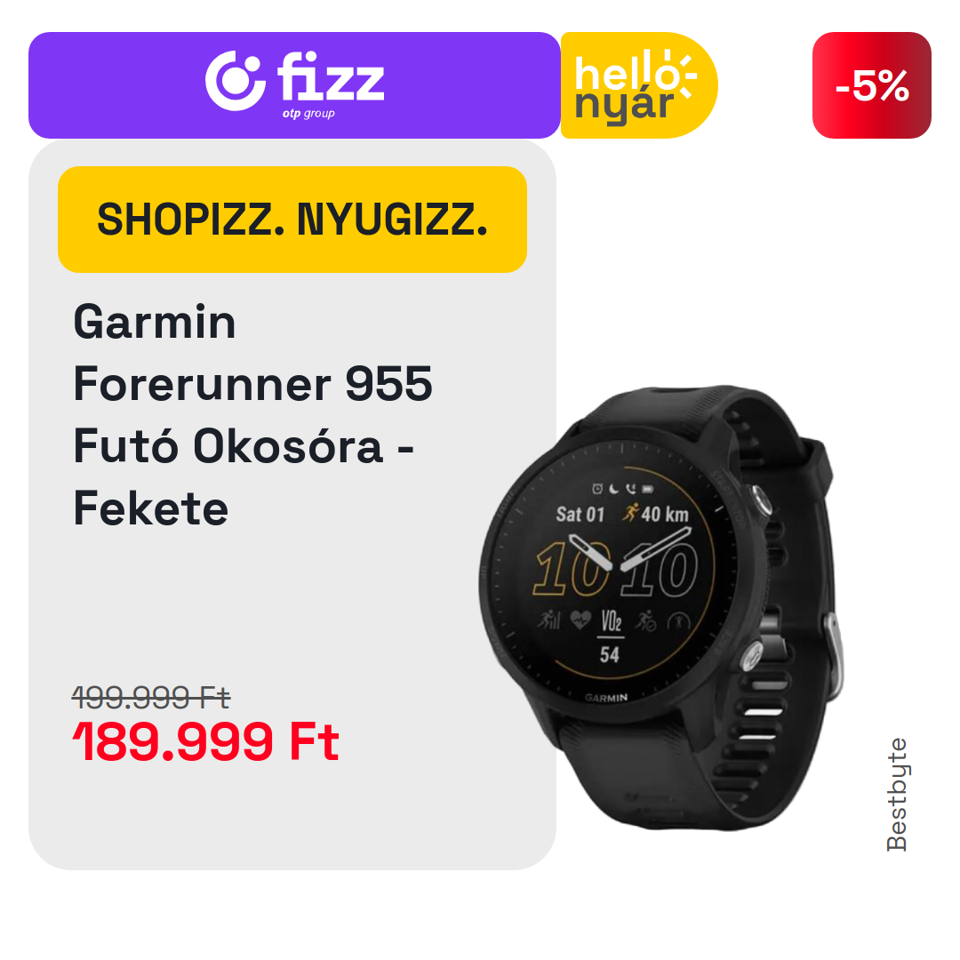
Task: Click the alarm clock icon on watch
Action: pyautogui.click(x=597, y=489)
